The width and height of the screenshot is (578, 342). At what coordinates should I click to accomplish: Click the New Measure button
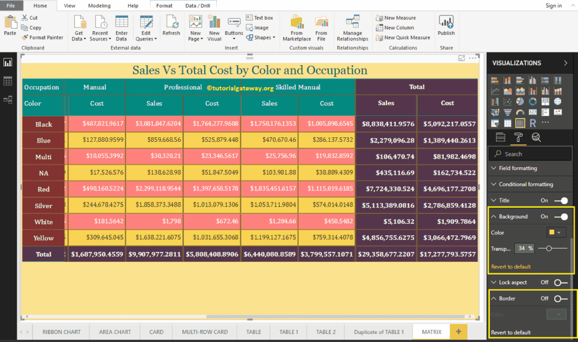point(400,18)
